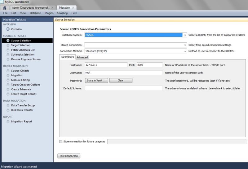The height and width of the screenshot is (169, 248).
Task: Click the MySQL Workbench app icon in the title bar
Action: tap(2, 2)
